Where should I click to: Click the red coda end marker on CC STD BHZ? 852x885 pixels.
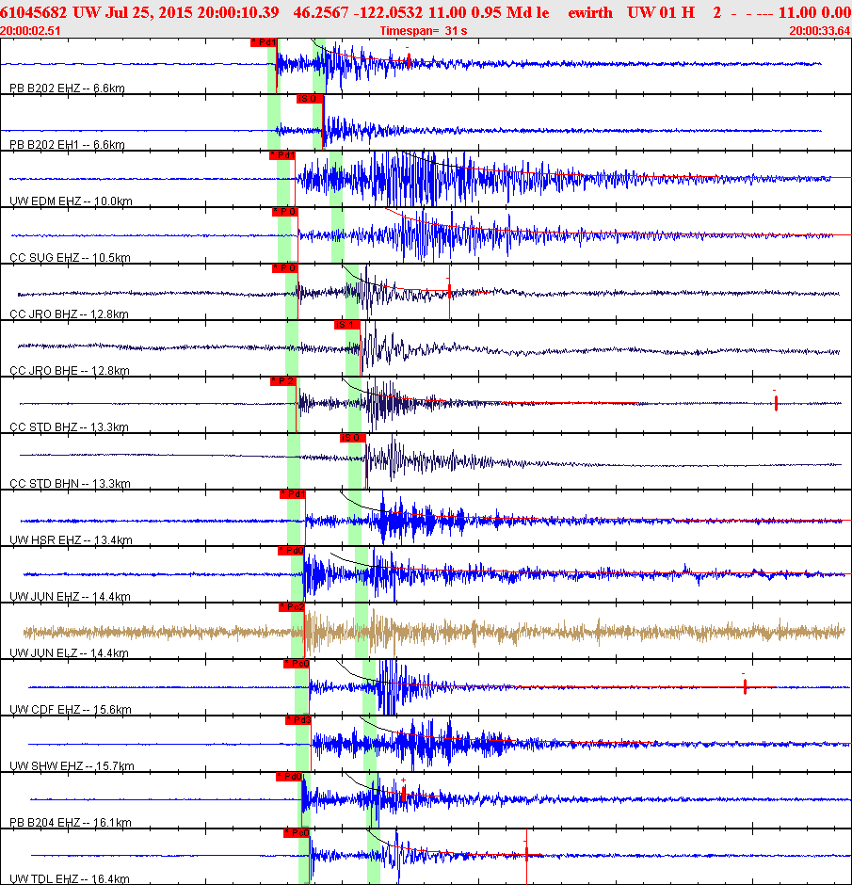coord(776,403)
